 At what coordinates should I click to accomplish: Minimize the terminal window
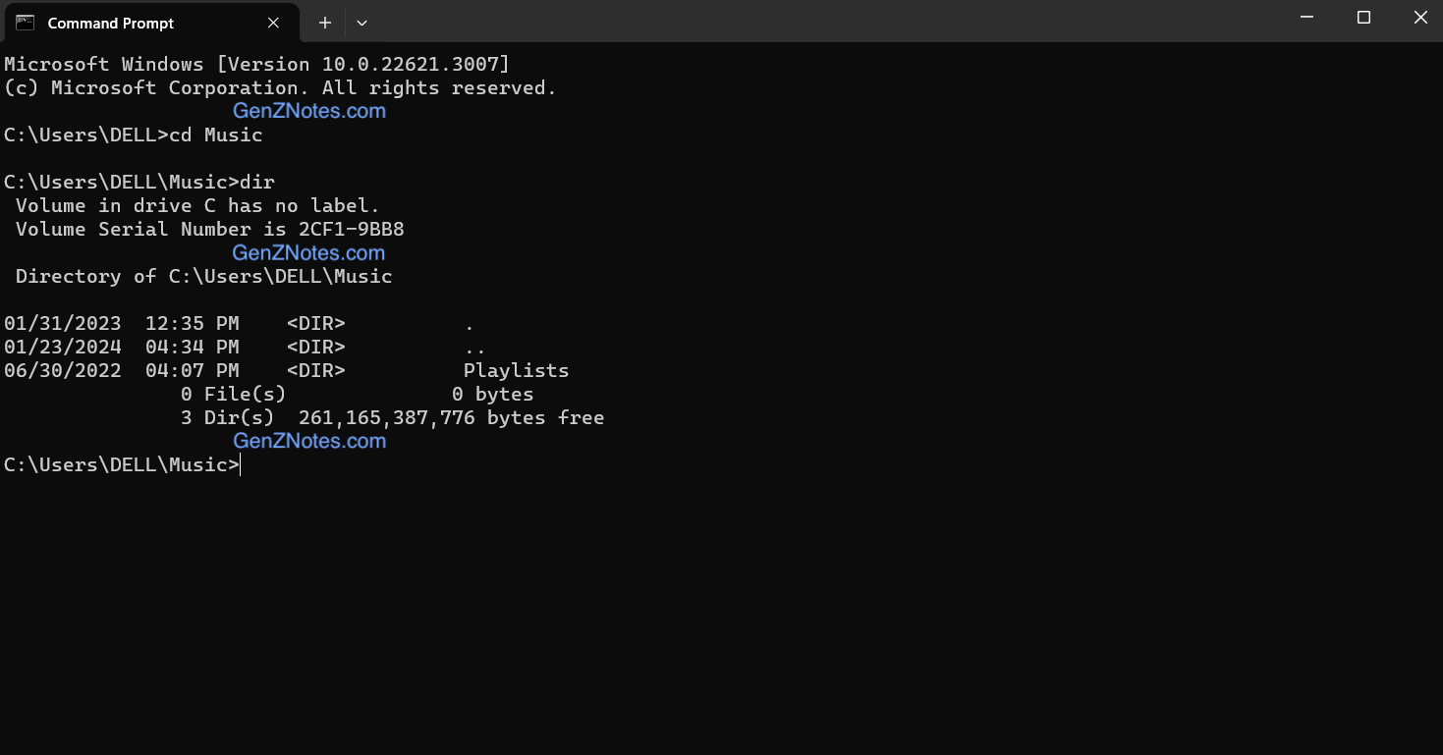(1306, 18)
